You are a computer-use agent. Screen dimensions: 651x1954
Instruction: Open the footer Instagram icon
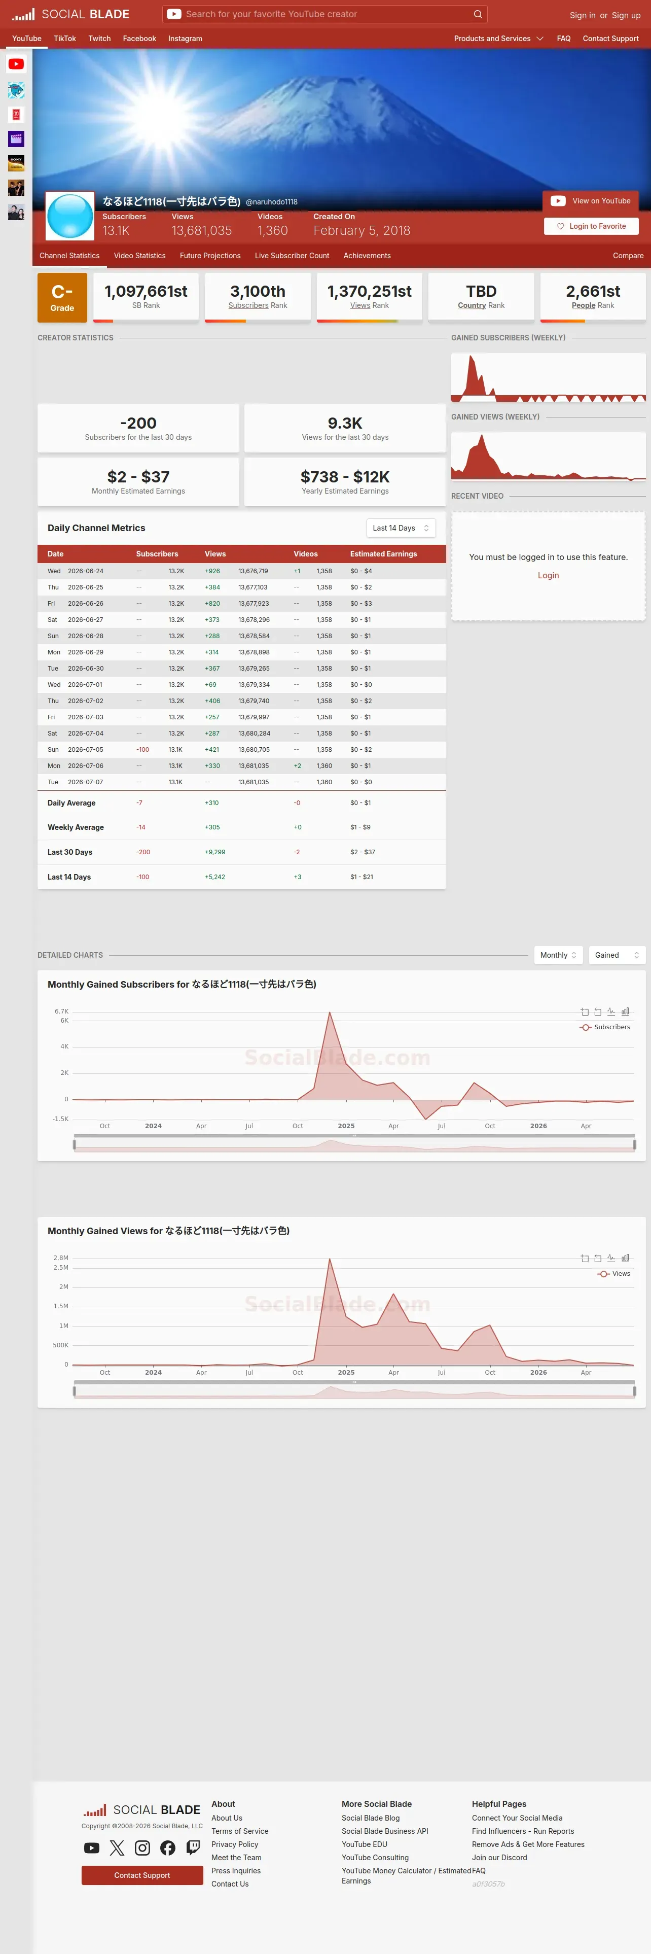(142, 1848)
